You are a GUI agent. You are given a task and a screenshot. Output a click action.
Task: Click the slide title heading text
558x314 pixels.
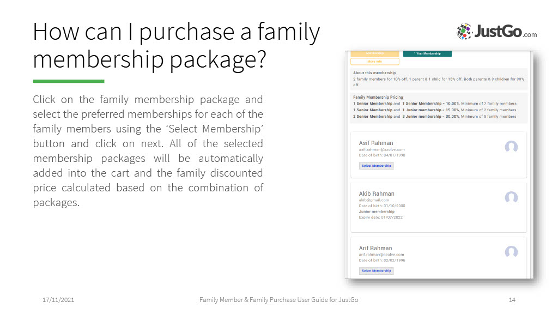coord(176,45)
